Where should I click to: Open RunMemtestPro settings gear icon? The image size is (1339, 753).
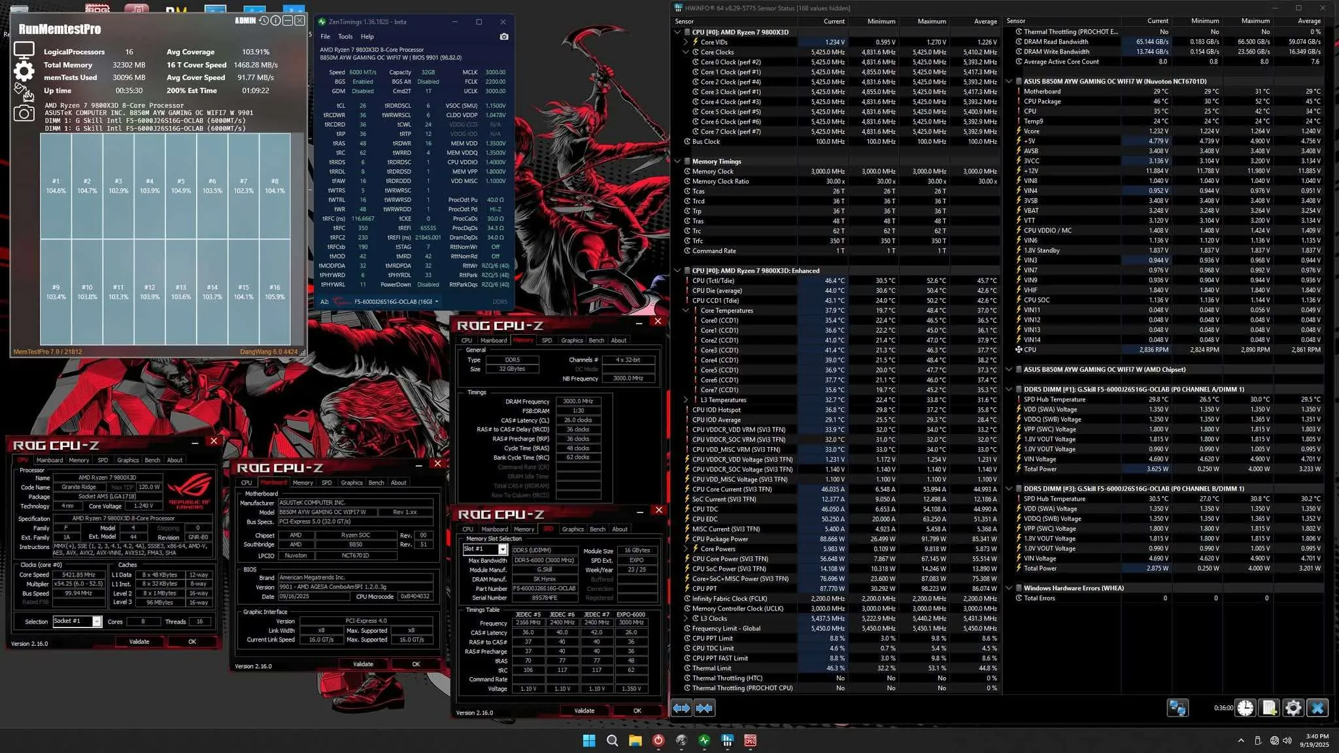(x=24, y=71)
